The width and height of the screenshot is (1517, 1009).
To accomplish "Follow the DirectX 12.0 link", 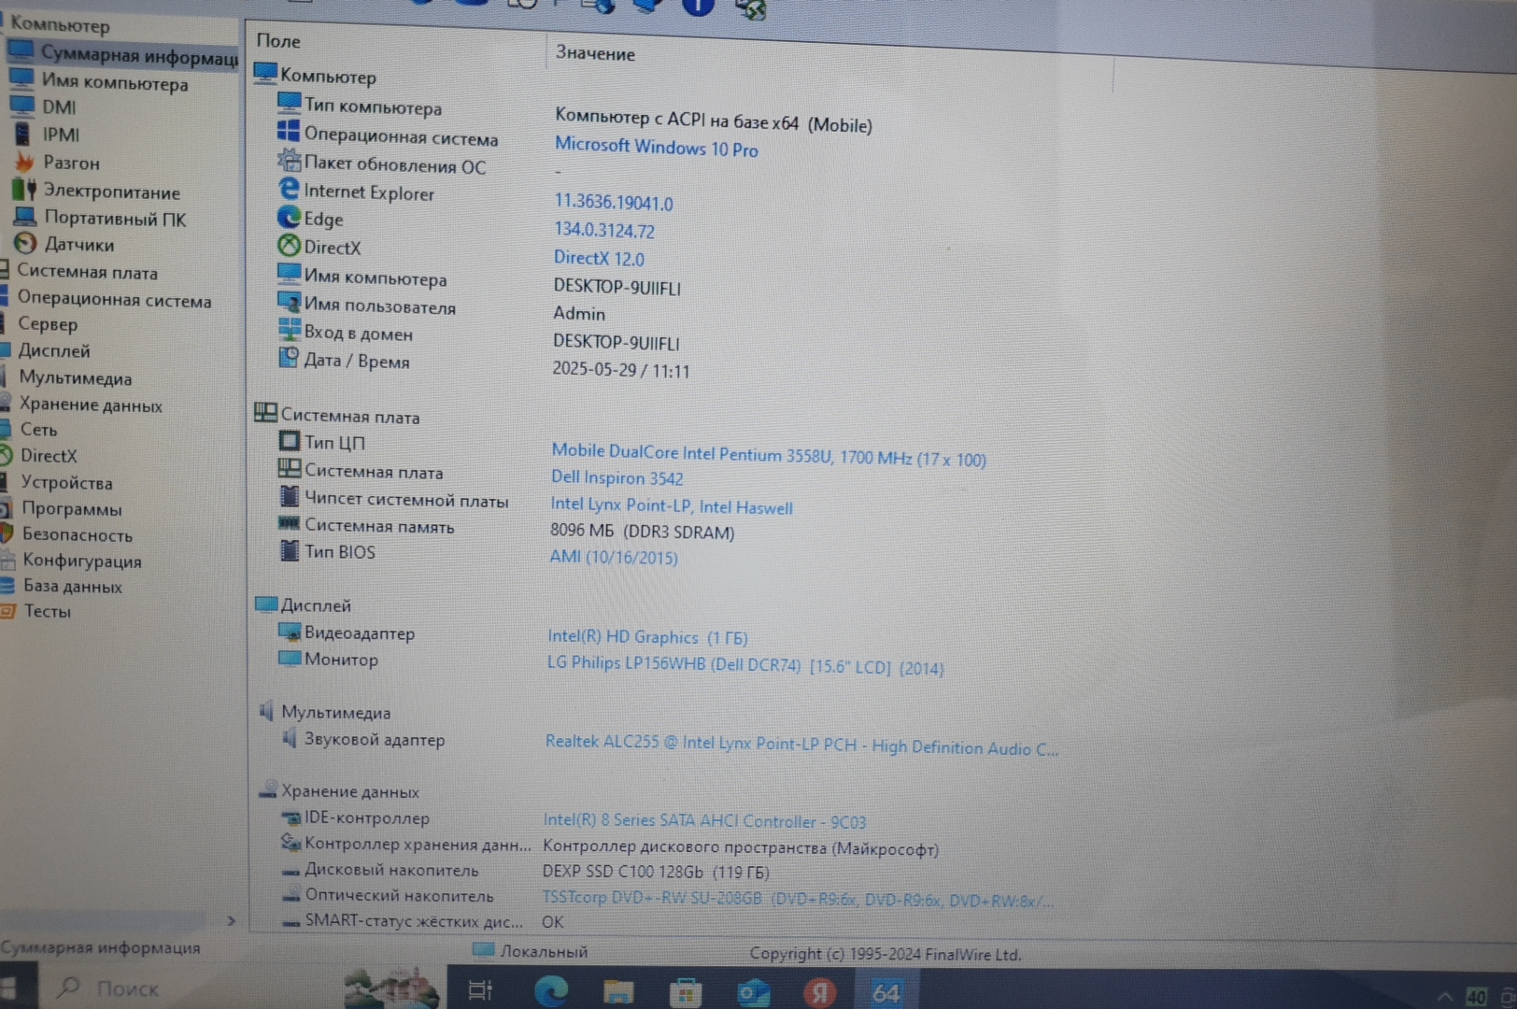I will point(599,258).
